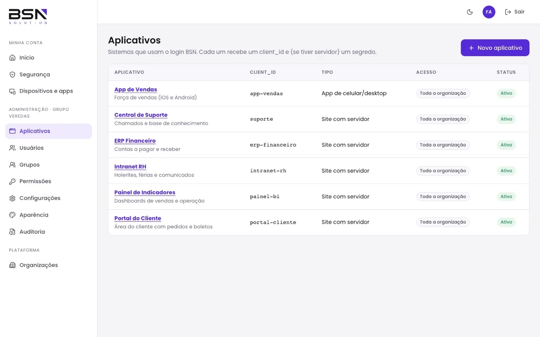Click the Usuários people icon
540x337 pixels.
[13, 148]
